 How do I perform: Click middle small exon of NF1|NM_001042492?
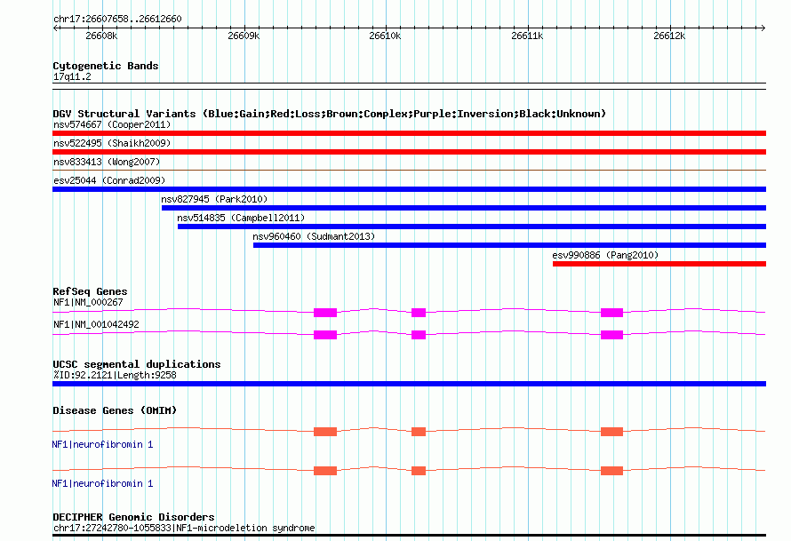pyautogui.click(x=419, y=335)
